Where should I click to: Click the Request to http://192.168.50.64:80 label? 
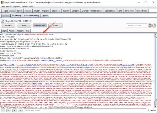click(19, 21)
